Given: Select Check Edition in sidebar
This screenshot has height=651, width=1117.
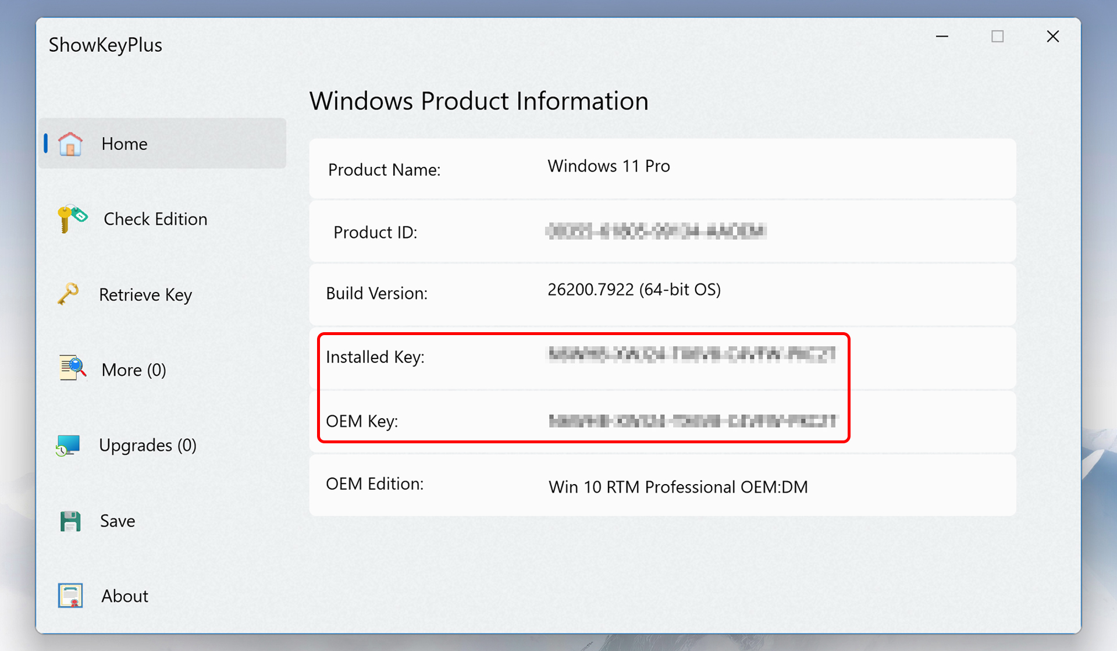Looking at the screenshot, I should 155,219.
